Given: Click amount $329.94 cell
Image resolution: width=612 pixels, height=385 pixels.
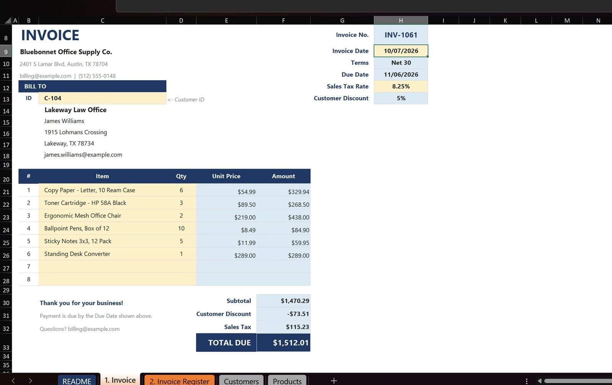Looking at the screenshot, I should click(283, 190).
